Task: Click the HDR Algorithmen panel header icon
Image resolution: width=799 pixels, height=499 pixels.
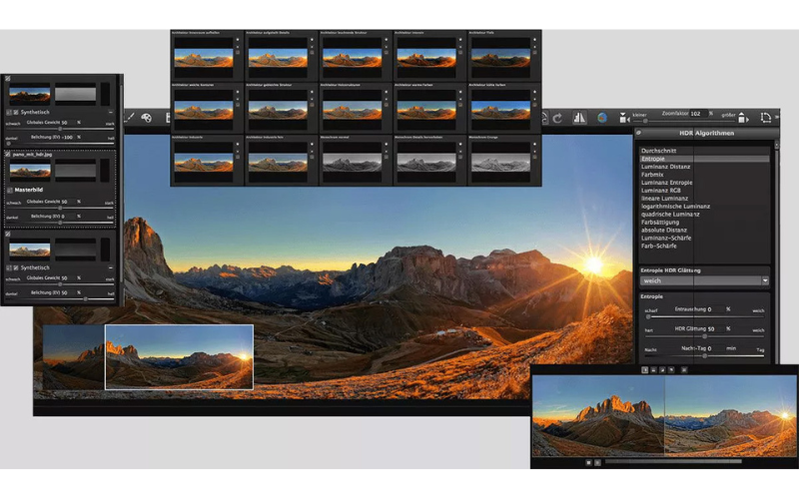Action: click(638, 133)
